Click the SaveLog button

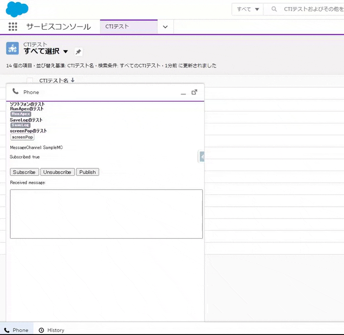point(20,125)
